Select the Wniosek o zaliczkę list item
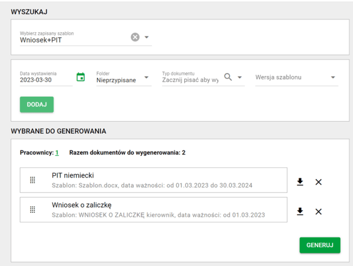353x266 pixels. [x=154, y=210]
